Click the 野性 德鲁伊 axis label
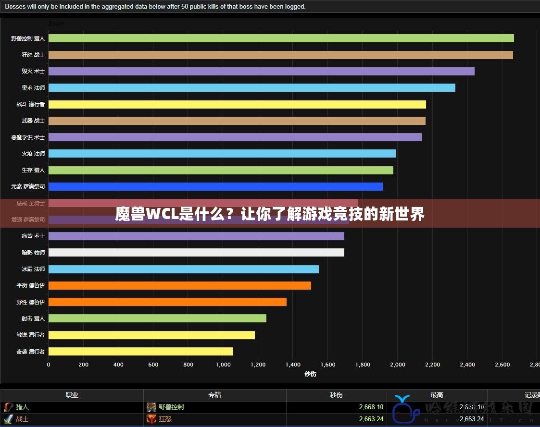The width and height of the screenshot is (540, 427). 31,302
